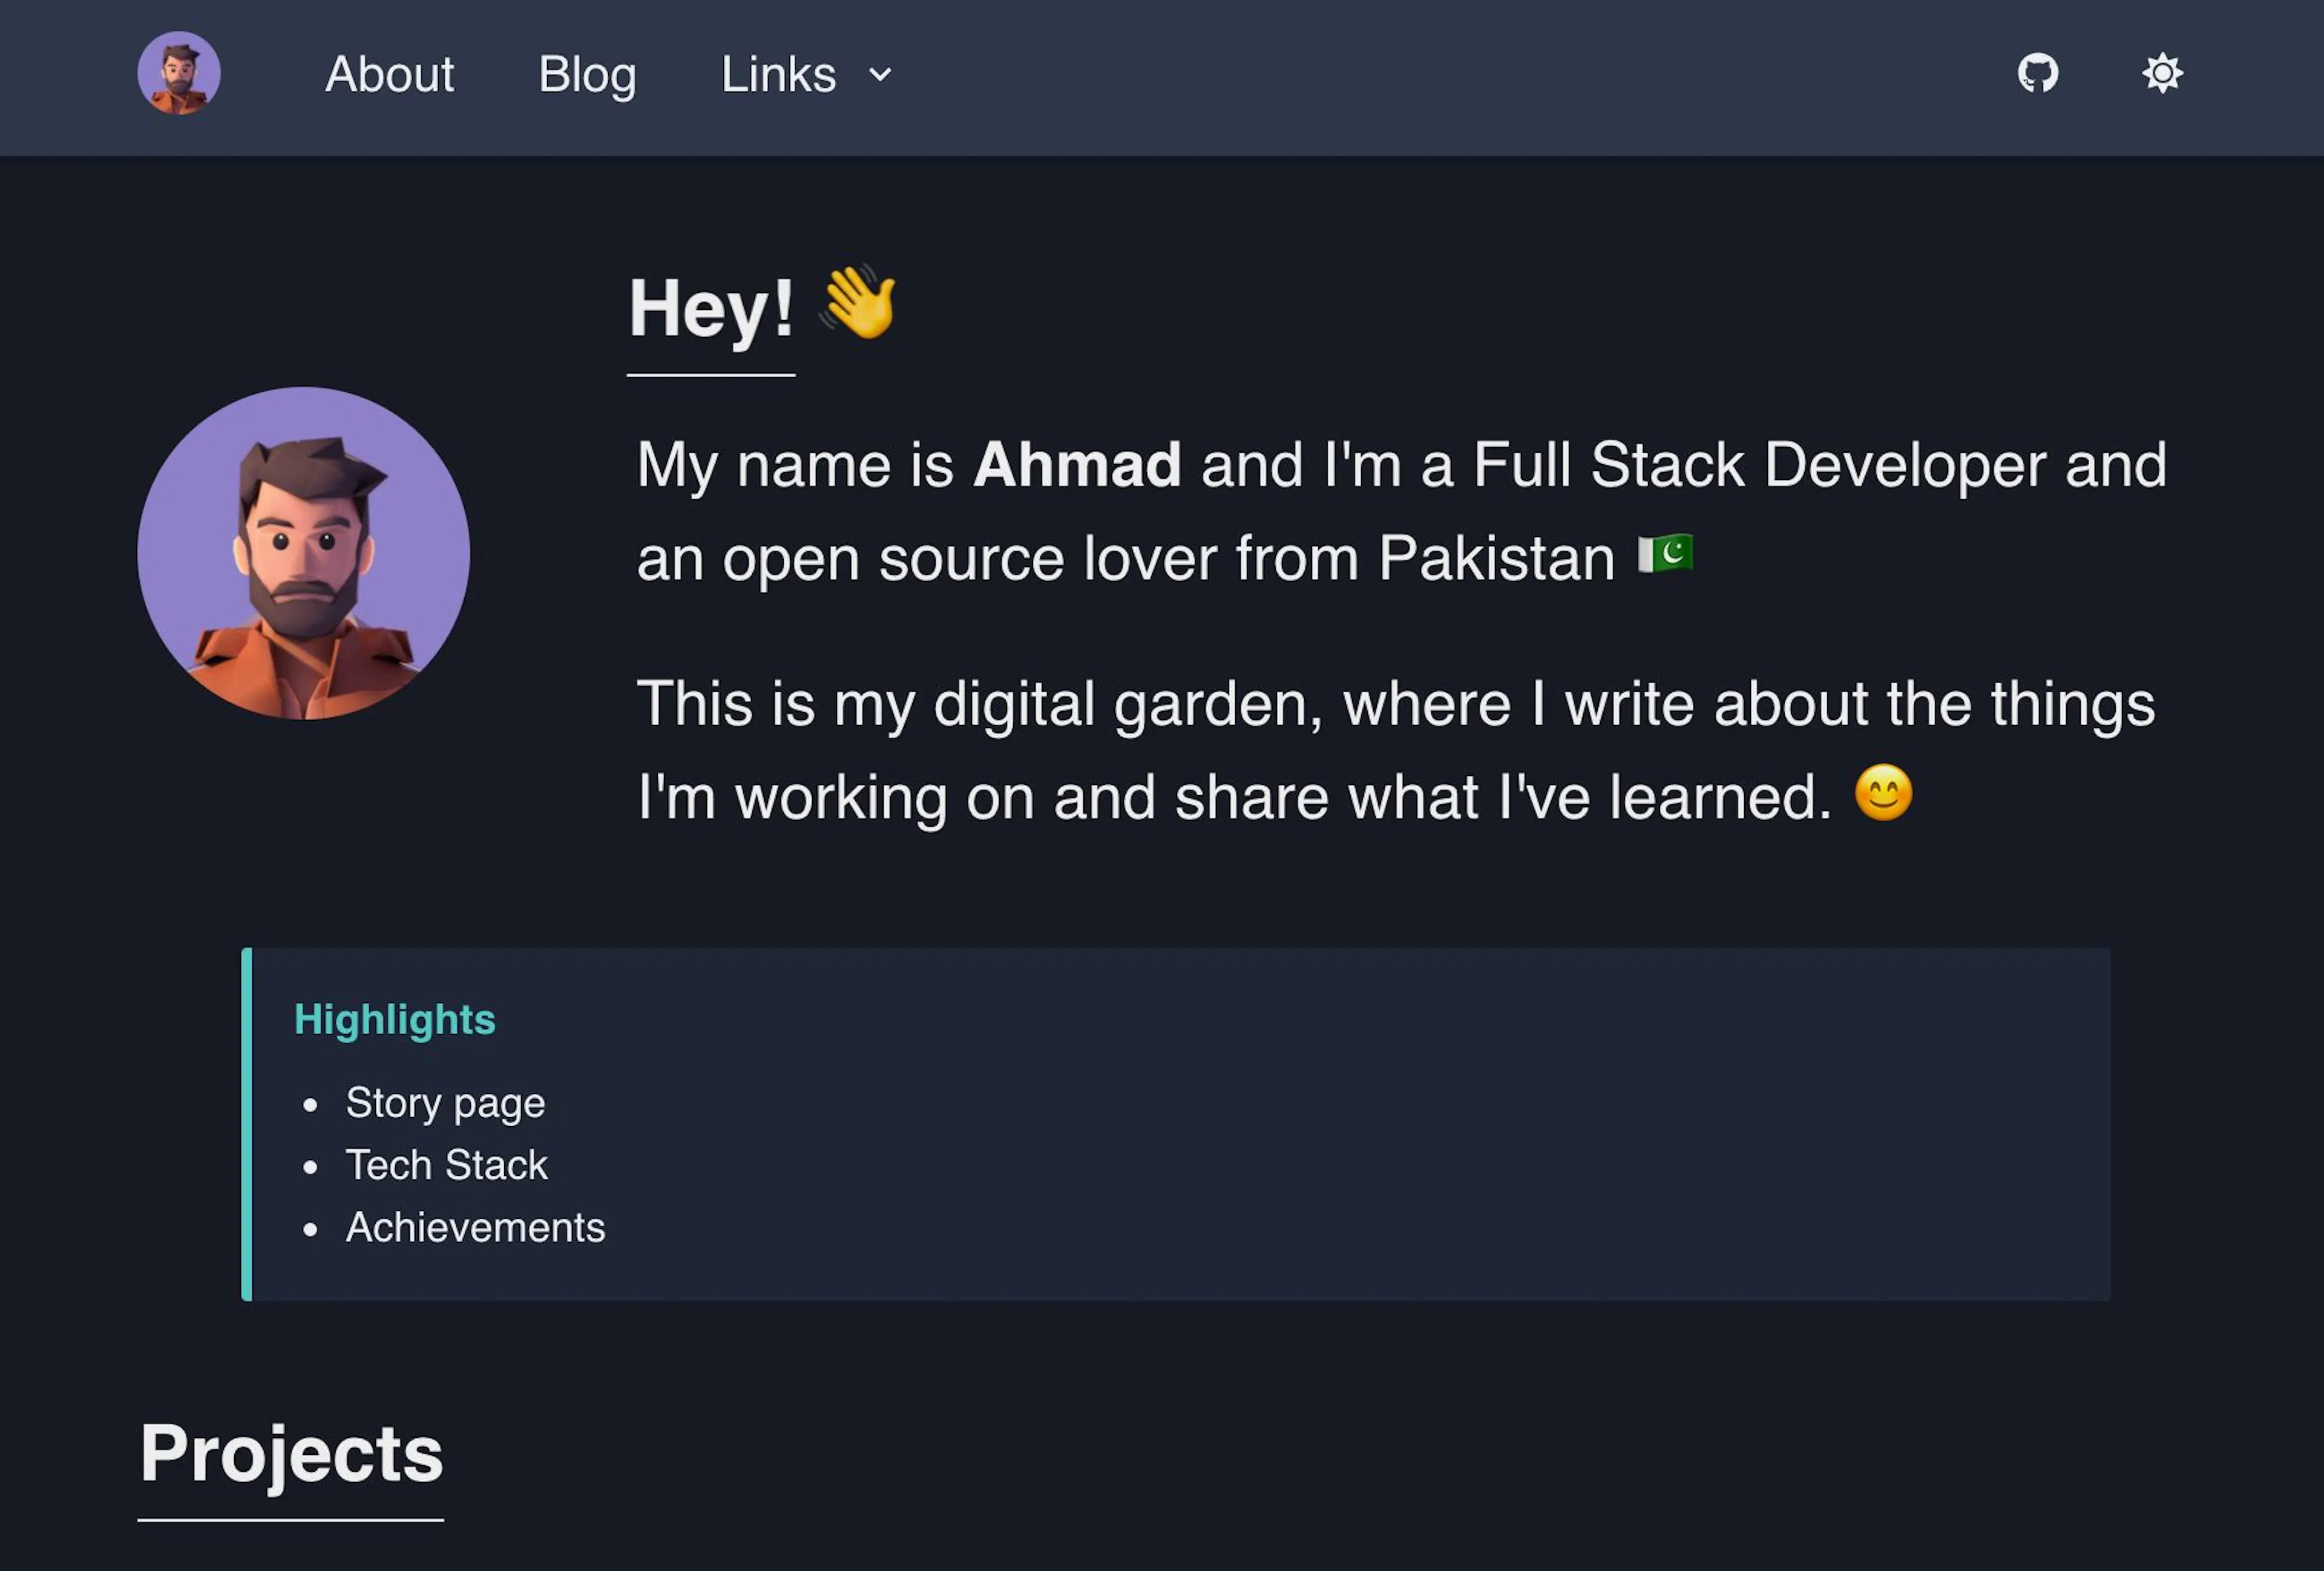Image resolution: width=2324 pixels, height=1571 pixels.
Task: Open the About page
Action: pyautogui.click(x=389, y=74)
